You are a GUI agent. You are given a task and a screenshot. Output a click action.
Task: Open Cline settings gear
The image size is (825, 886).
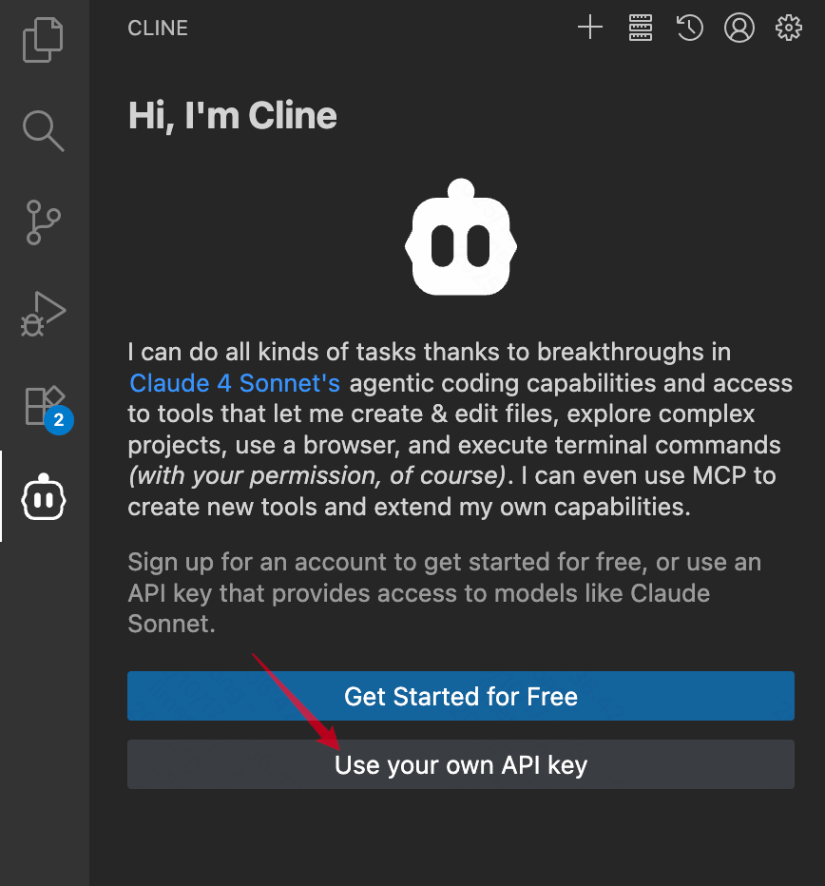tap(788, 28)
